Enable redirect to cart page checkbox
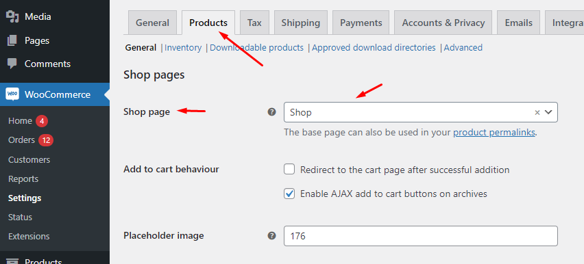The width and height of the screenshot is (584, 264). (289, 170)
